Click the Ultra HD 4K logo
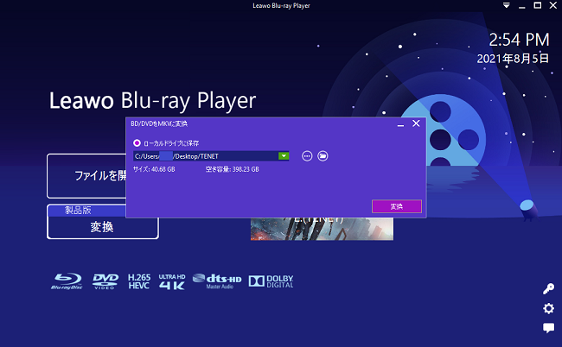562x347 pixels. 172,281
